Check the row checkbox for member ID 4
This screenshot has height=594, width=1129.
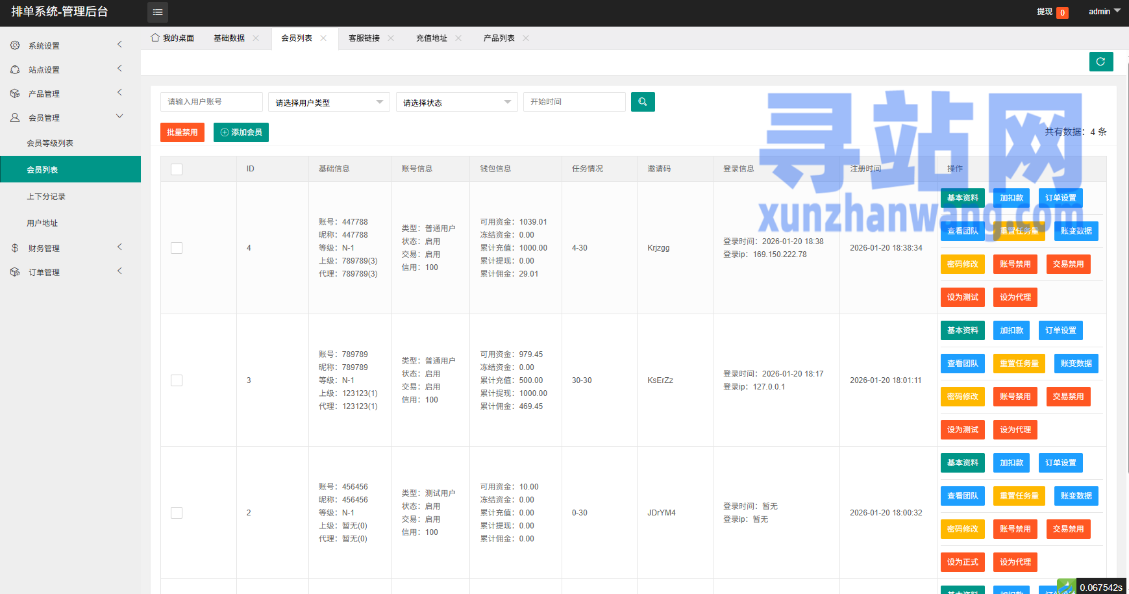(x=177, y=248)
